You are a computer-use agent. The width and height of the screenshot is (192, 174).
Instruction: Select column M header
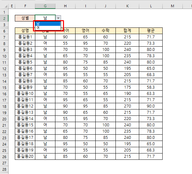point(173,6)
